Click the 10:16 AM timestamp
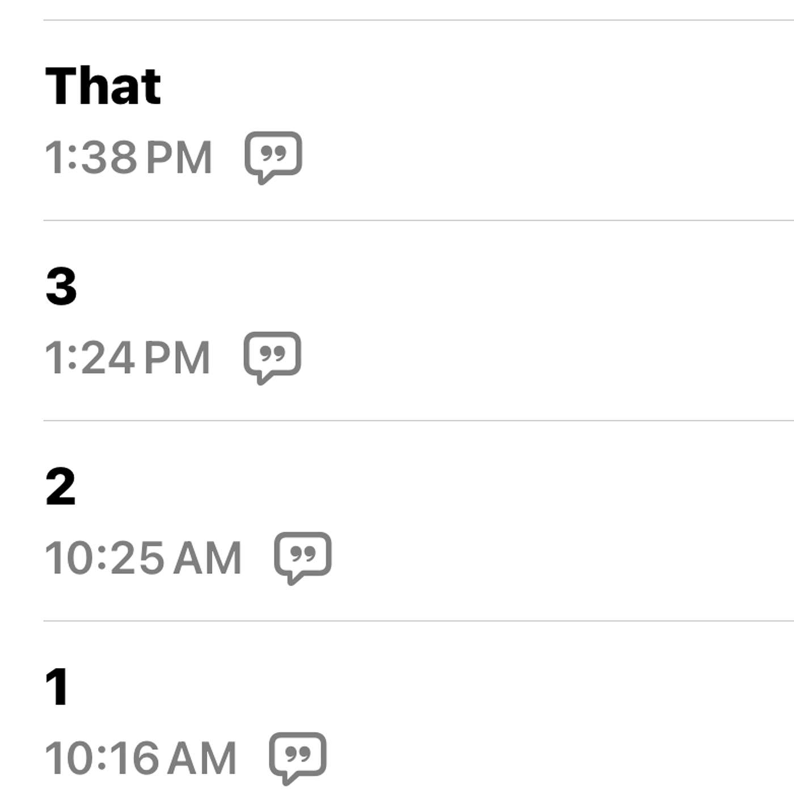The image size is (794, 794). (x=141, y=758)
